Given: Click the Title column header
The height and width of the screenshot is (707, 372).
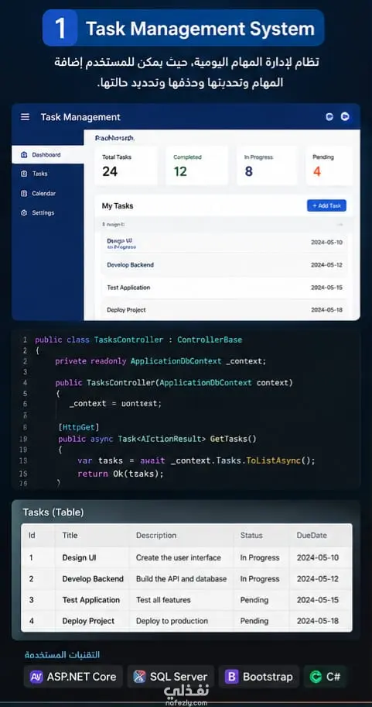Looking at the screenshot, I should point(70,535).
